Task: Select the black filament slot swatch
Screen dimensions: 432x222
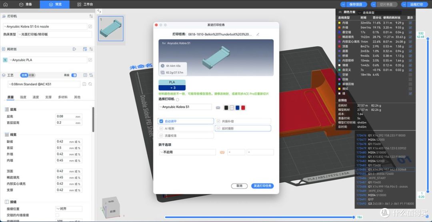Action: [x=226, y=108]
